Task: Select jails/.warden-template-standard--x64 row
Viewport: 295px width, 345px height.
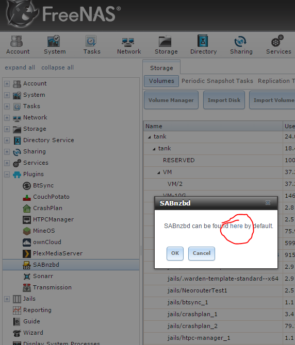Action: [x=213, y=279]
